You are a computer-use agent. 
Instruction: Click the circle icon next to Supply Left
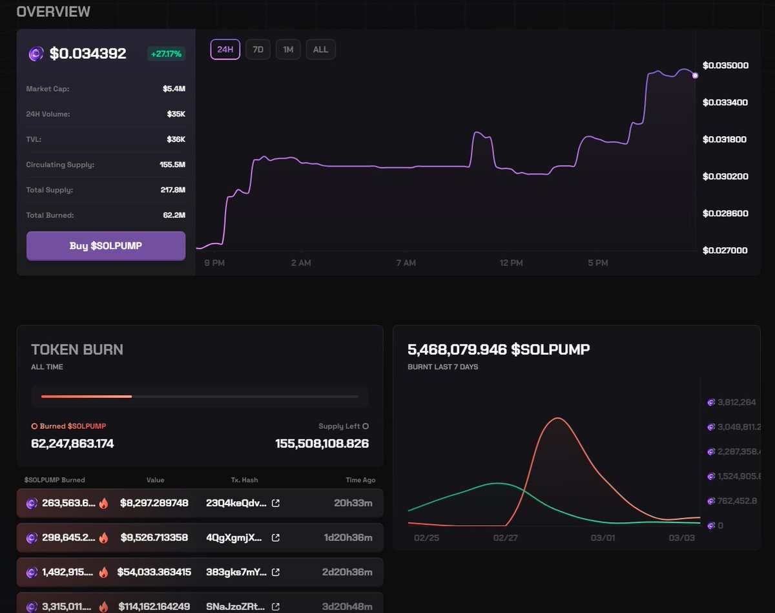pyautogui.click(x=365, y=426)
